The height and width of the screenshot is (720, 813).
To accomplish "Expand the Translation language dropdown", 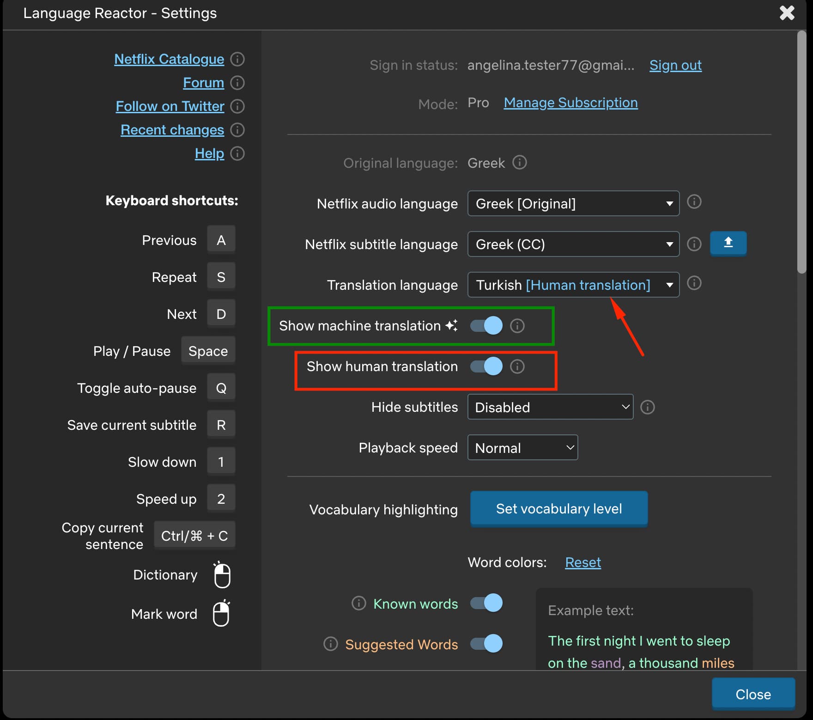I will (x=573, y=285).
